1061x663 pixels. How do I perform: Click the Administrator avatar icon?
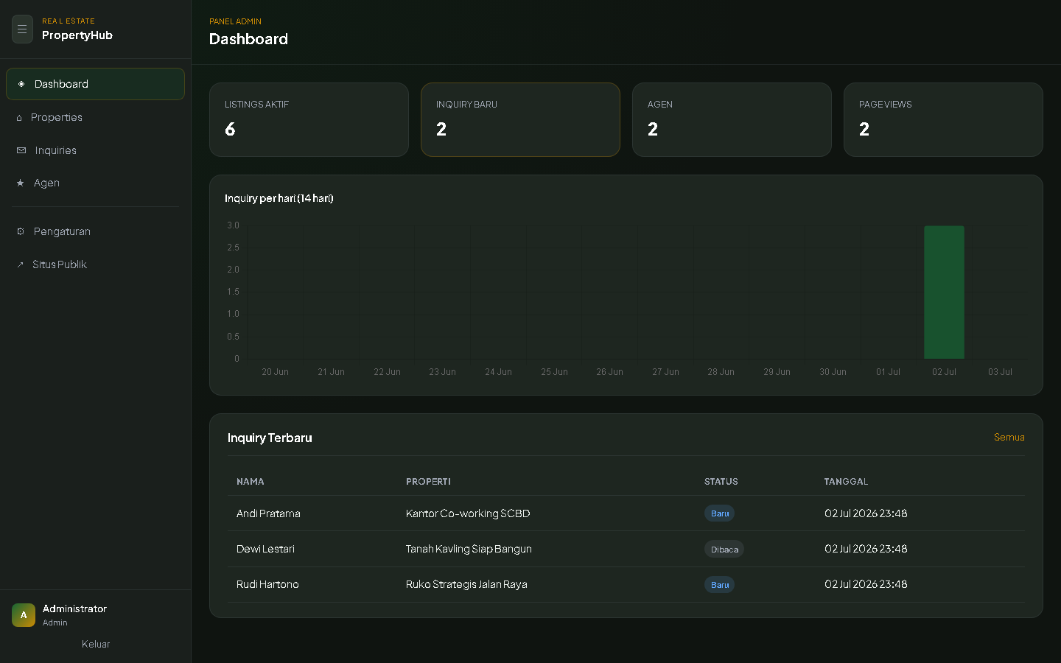pos(24,615)
